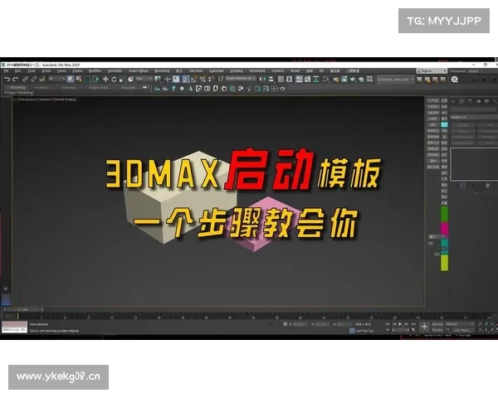Toggle Angle Snap icon

tap(194, 79)
